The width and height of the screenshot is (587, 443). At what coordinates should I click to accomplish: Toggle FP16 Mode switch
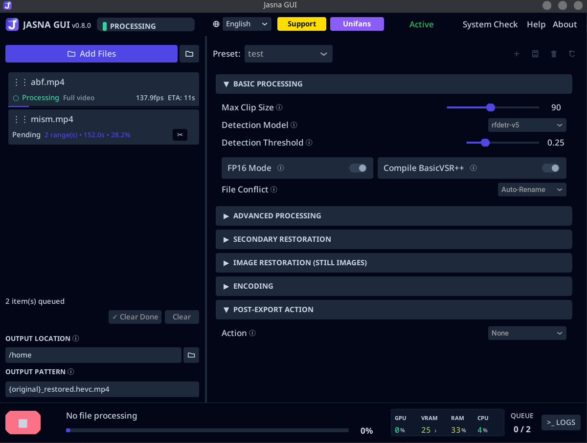(358, 168)
